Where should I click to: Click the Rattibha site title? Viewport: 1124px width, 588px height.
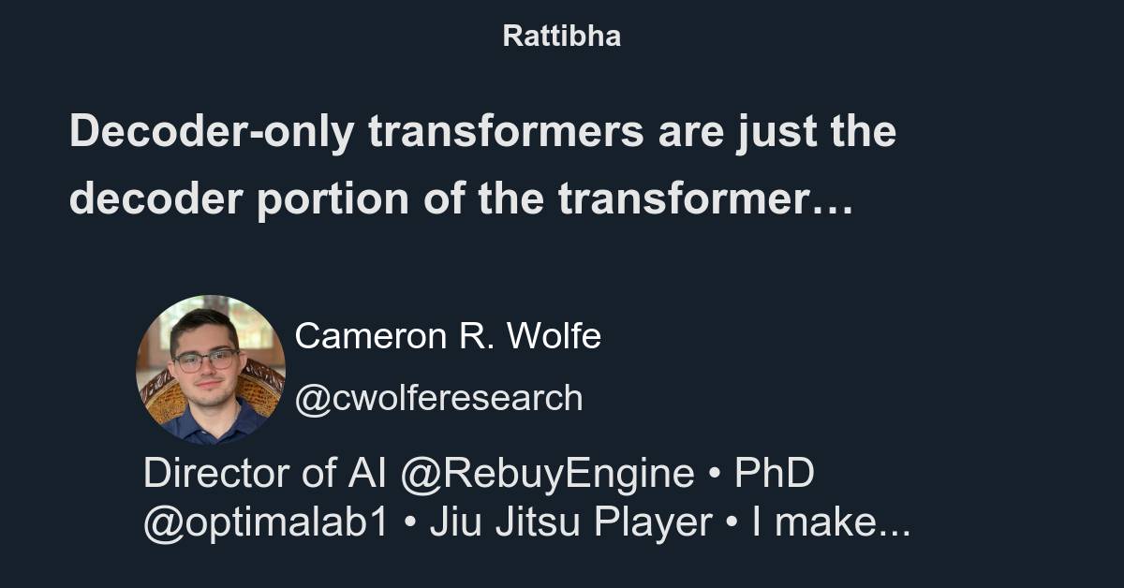(561, 36)
